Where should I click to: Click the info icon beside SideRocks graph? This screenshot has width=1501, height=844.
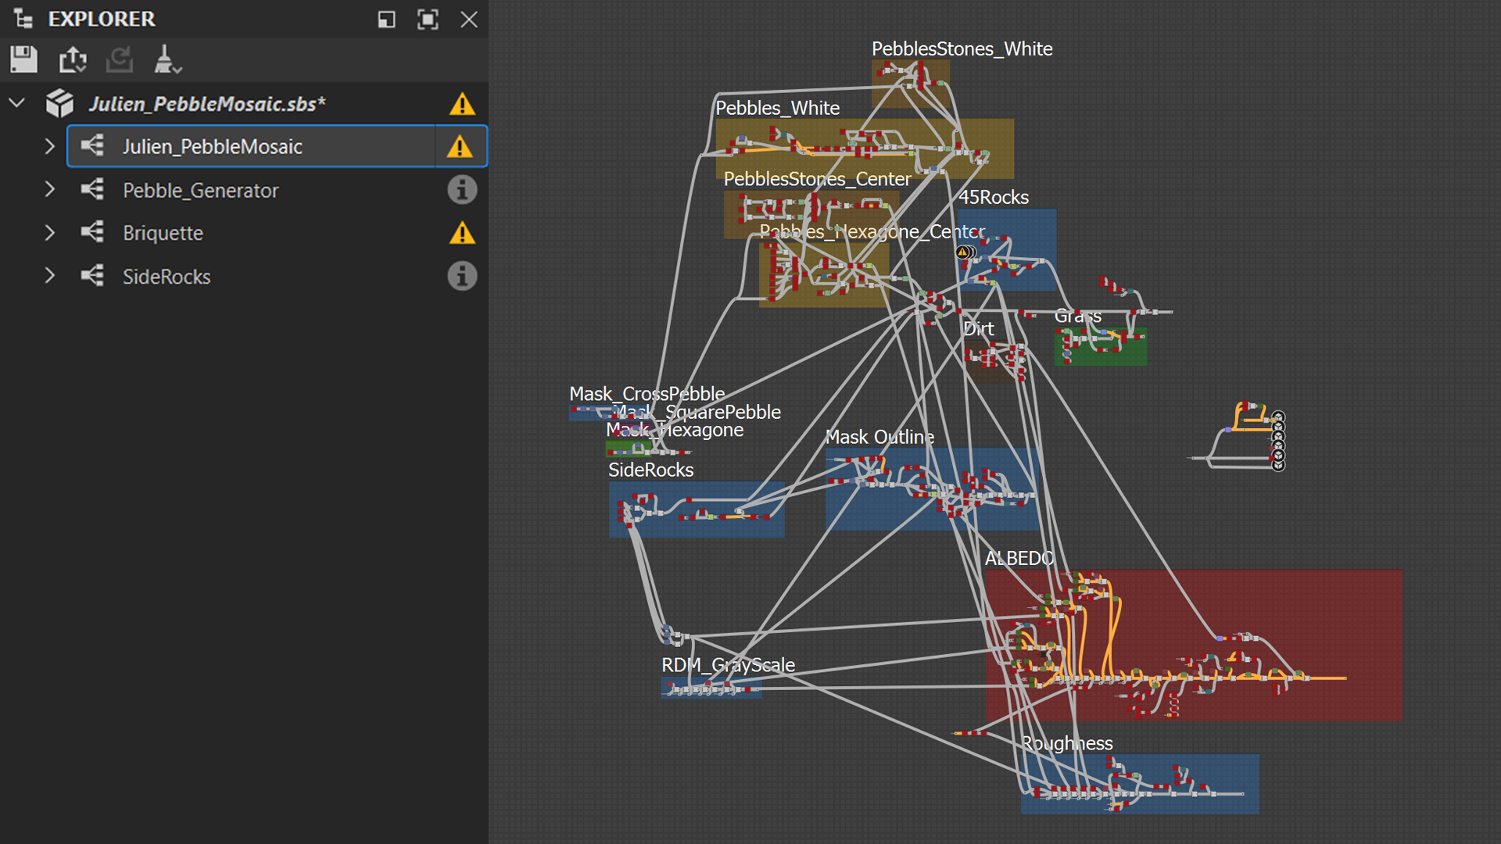[461, 276]
